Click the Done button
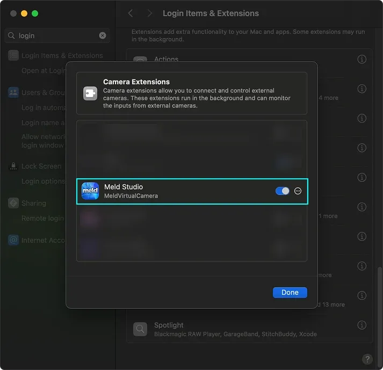The height and width of the screenshot is (370, 383). point(290,292)
